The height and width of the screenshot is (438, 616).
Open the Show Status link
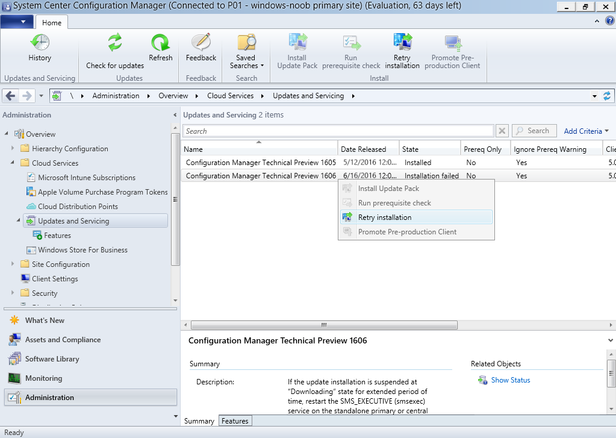(x=510, y=380)
